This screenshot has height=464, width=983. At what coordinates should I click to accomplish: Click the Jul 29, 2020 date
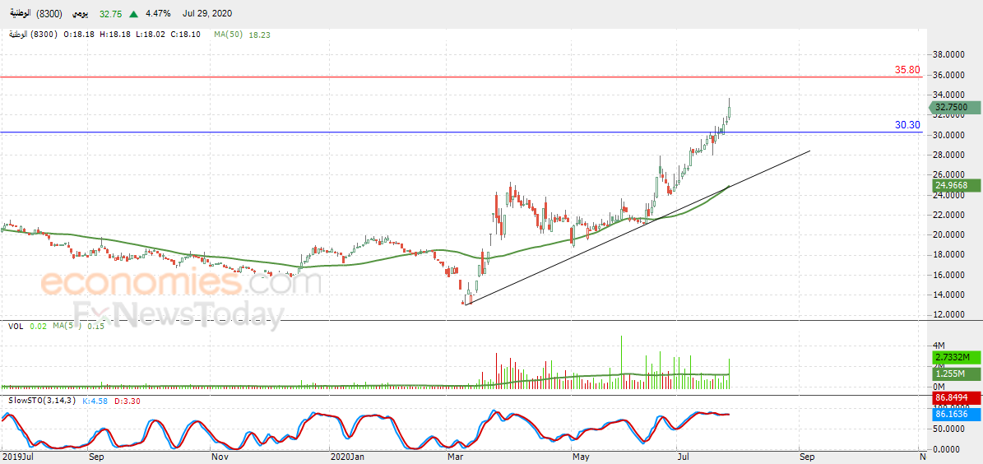[x=206, y=12]
